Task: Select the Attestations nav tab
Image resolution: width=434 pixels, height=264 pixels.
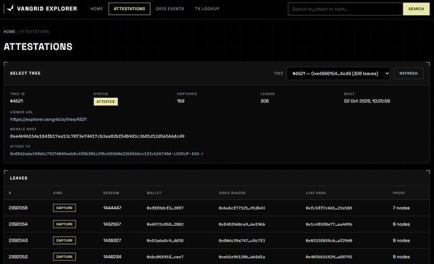Action: (130, 9)
